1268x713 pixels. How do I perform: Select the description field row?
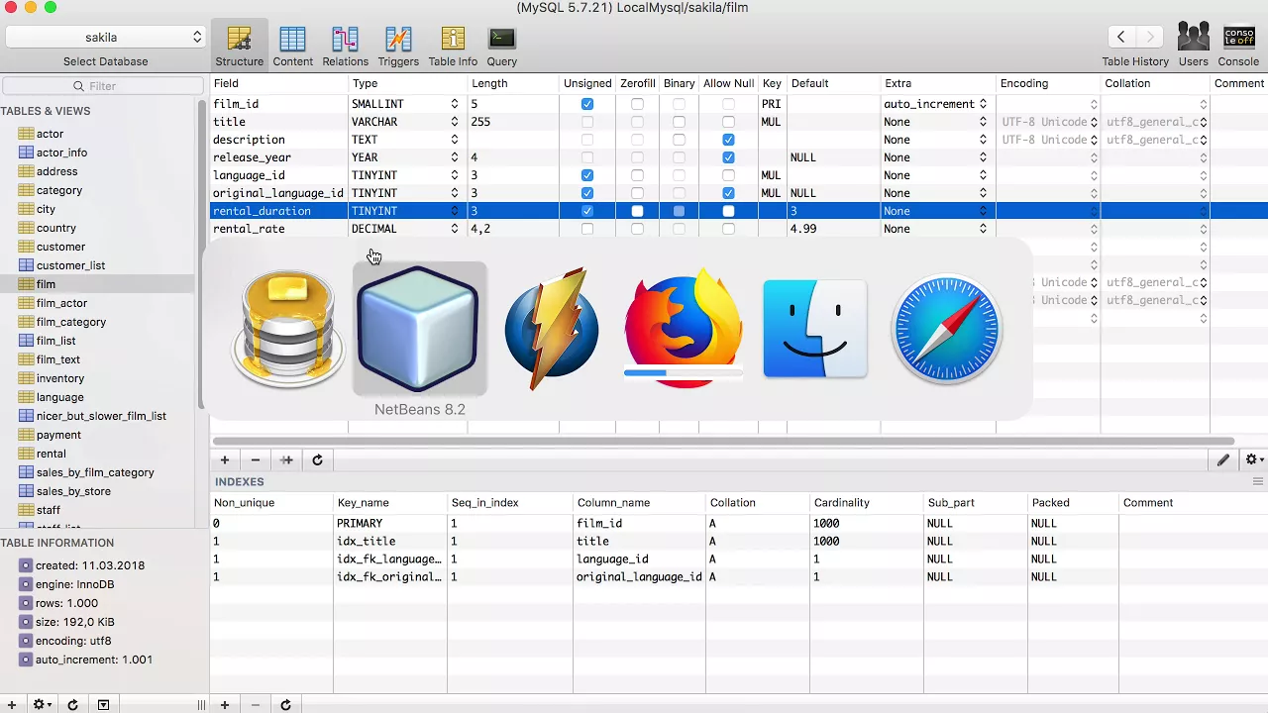738,140
